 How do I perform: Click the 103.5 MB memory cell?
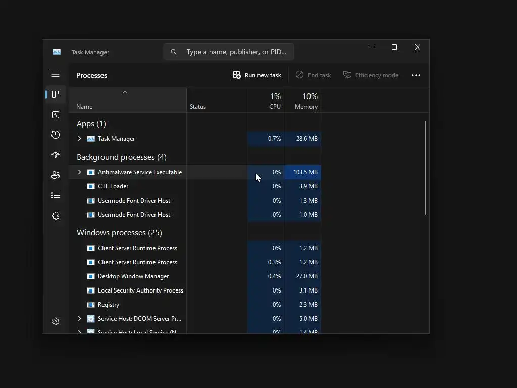click(x=302, y=172)
